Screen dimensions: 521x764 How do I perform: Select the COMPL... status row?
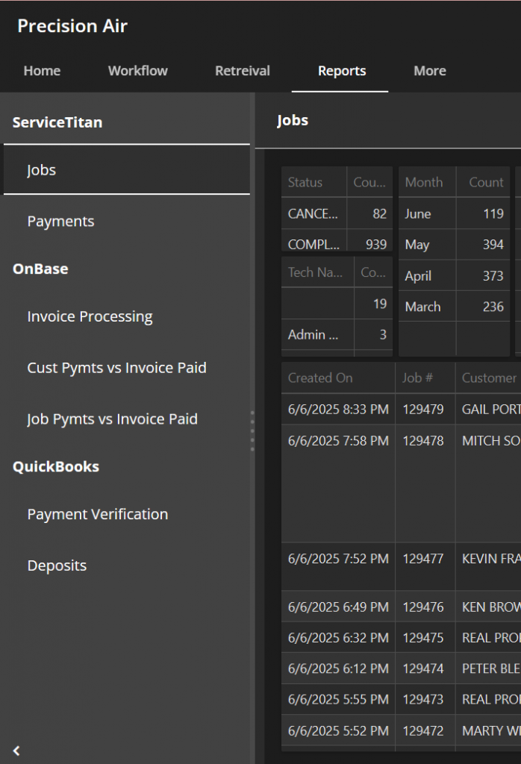337,241
